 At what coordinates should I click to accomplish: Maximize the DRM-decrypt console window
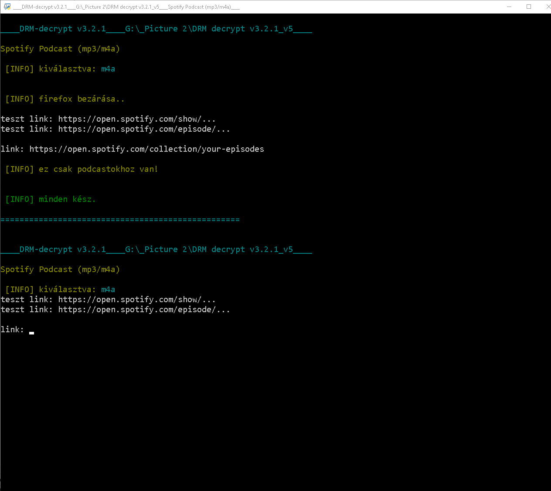tap(529, 7)
